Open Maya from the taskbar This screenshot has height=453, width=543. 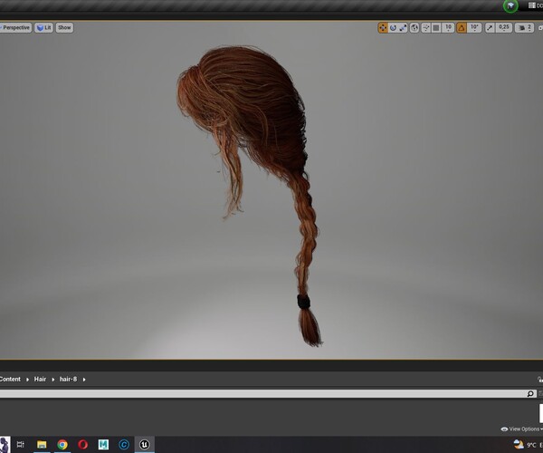coord(103,444)
